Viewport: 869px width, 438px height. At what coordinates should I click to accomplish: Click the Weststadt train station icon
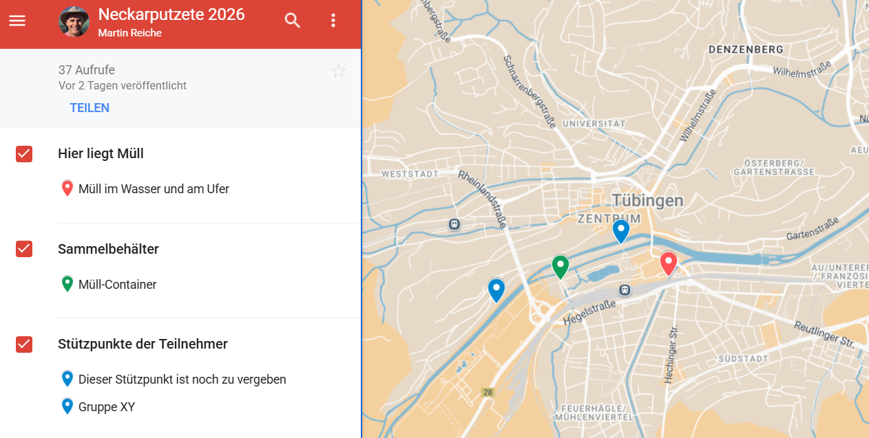[454, 224]
